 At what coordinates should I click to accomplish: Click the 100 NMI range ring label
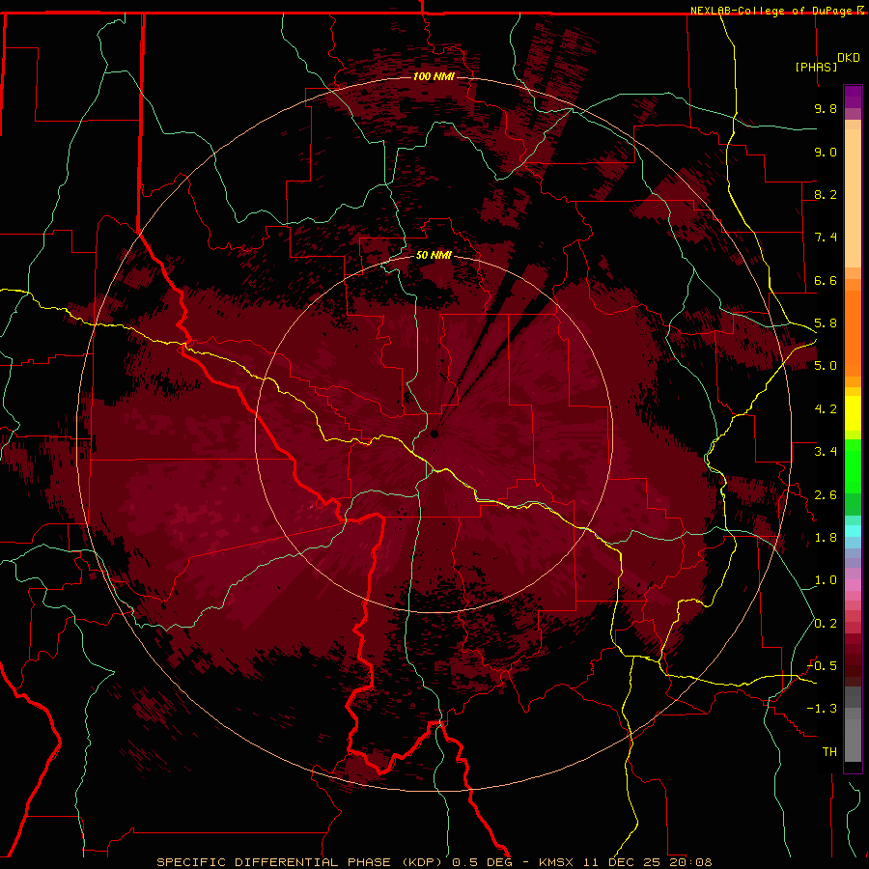point(434,76)
